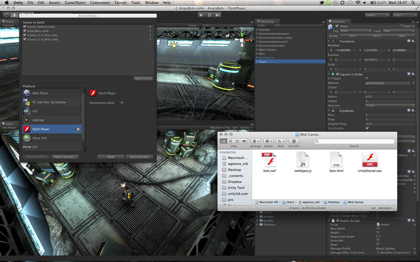Select bots.html file in Finder
The image size is (420, 262).
[337, 162]
